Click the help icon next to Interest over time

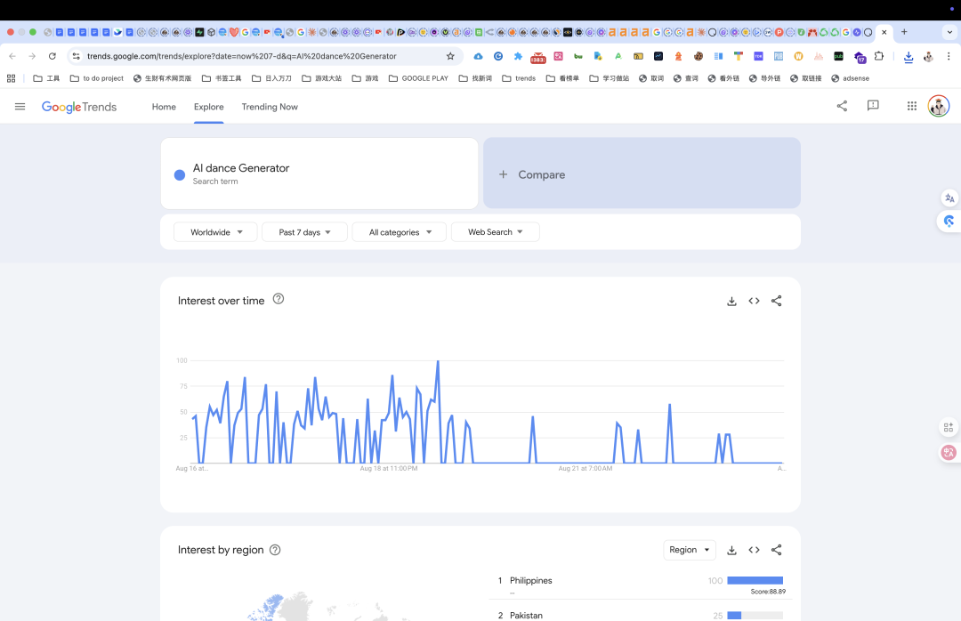click(279, 299)
